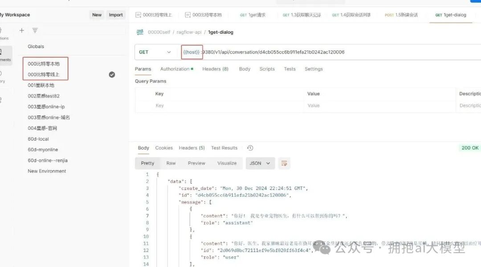Click the + icon to add a new environment
Screen dimensions: 481x267
click(x=21, y=31)
